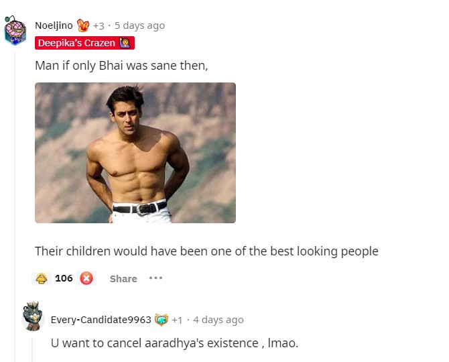
Task: Visit the Every-Candidate9963 profile link
Action: pos(101,320)
